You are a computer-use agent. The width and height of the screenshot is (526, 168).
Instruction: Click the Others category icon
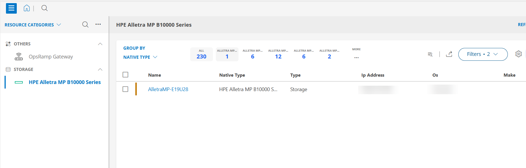click(x=8, y=44)
